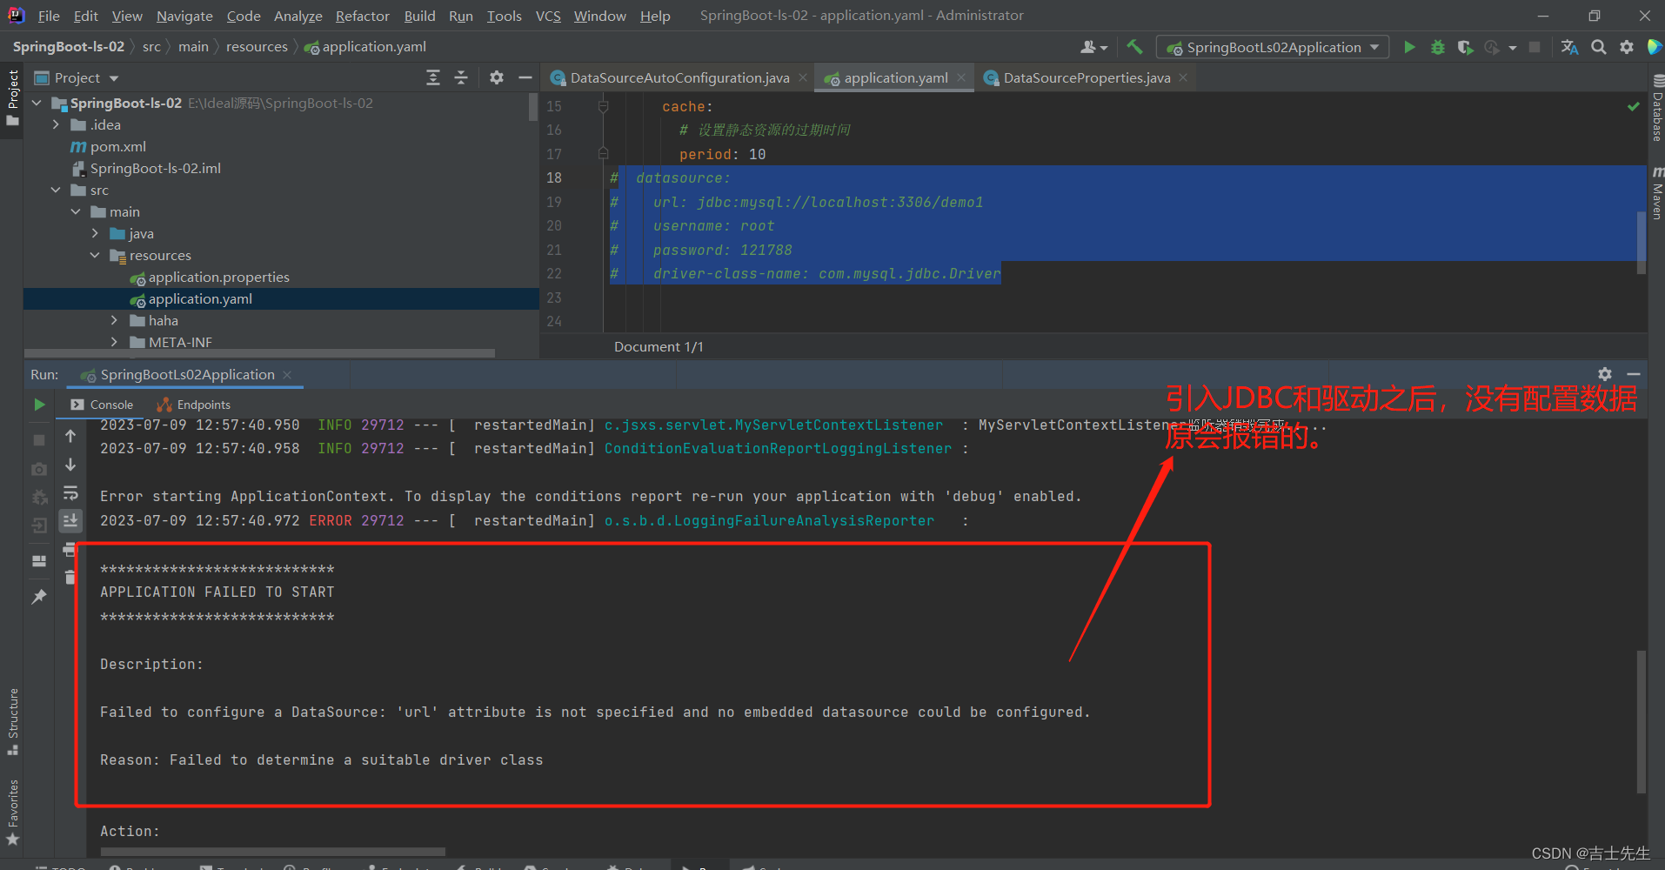Open Maven tool window sidebar

[x=1657, y=194]
